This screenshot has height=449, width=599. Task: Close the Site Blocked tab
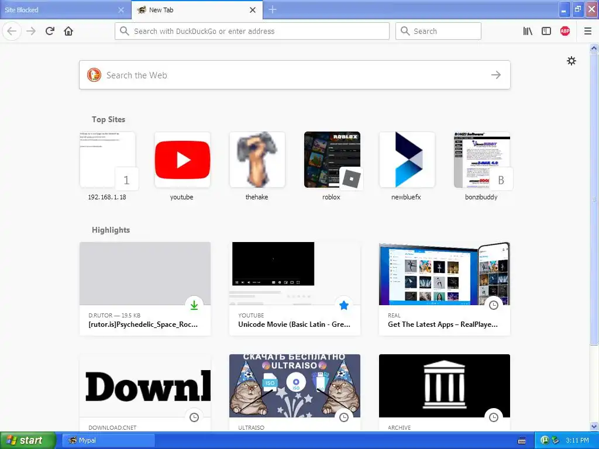[121, 10]
